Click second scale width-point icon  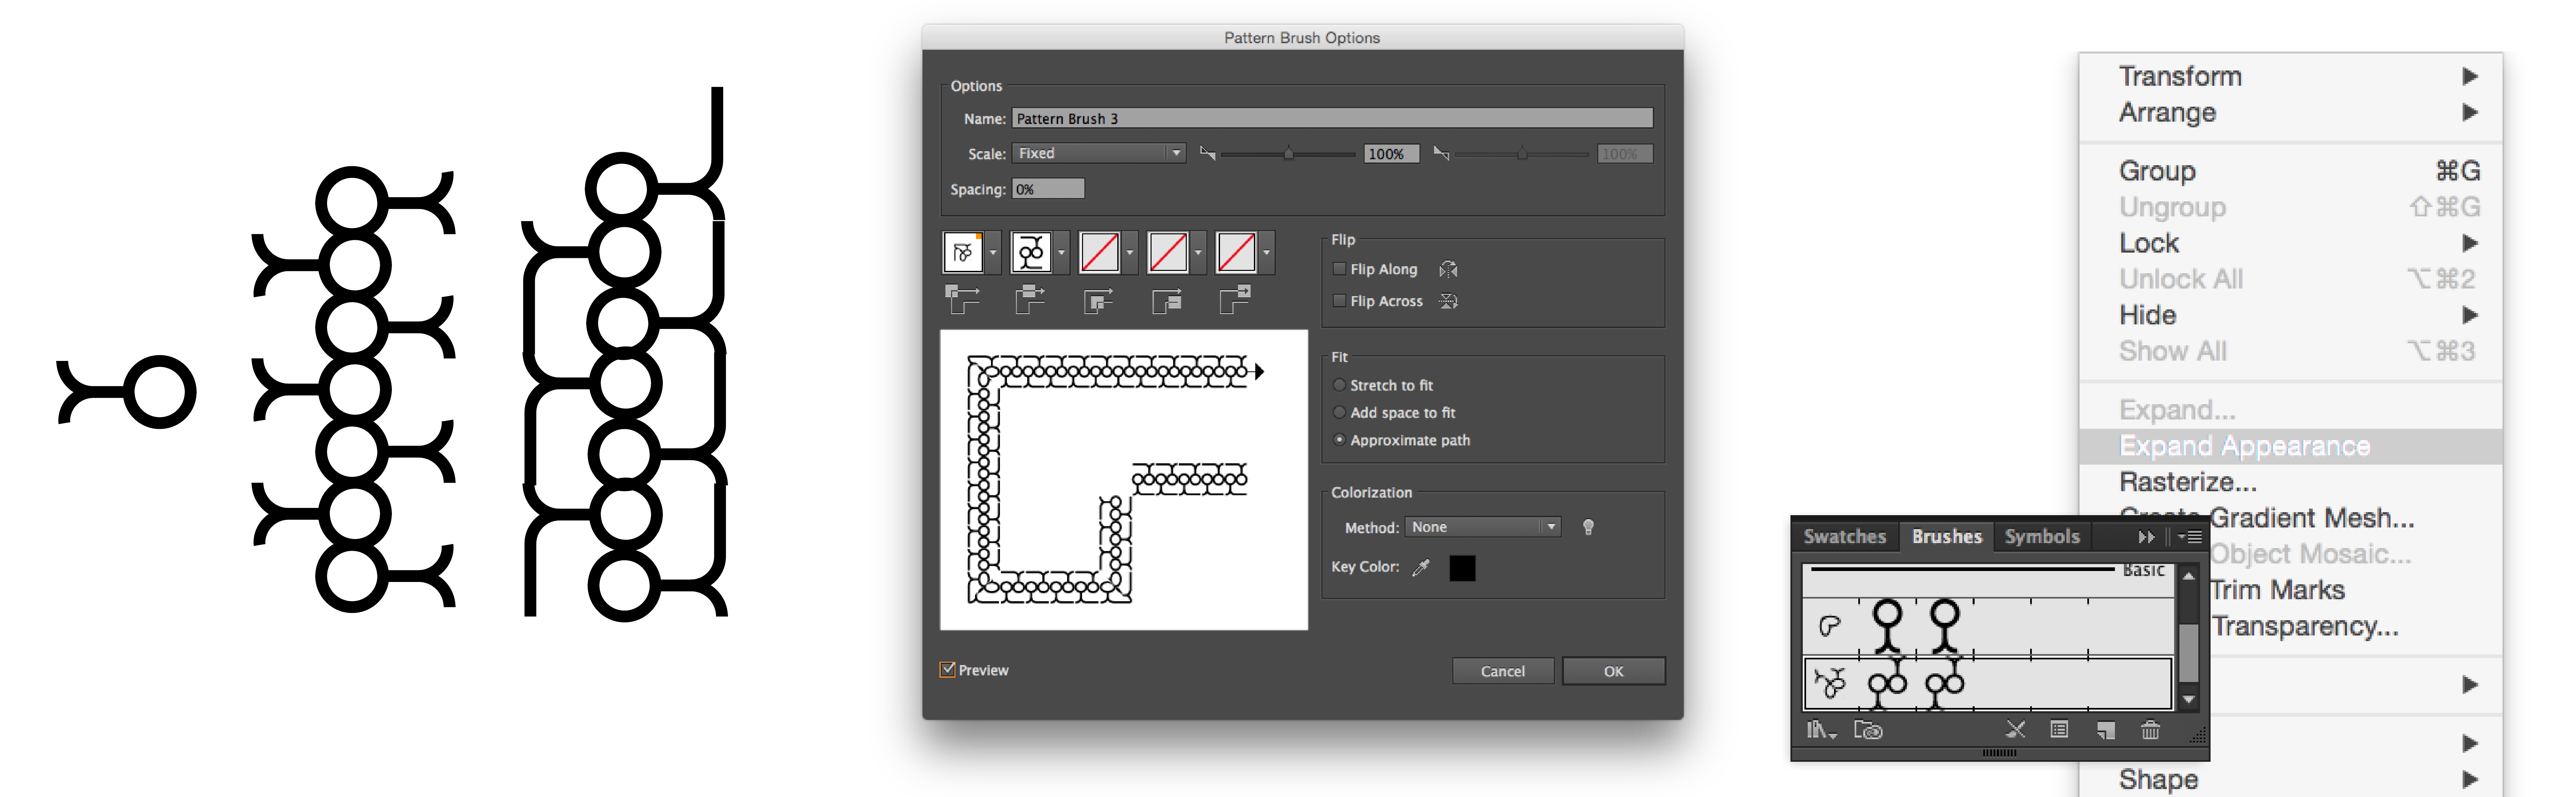pos(1441,153)
